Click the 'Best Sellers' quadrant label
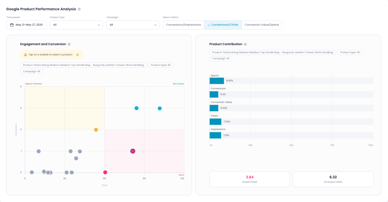Screen dimensions: 388x202 click(178, 84)
